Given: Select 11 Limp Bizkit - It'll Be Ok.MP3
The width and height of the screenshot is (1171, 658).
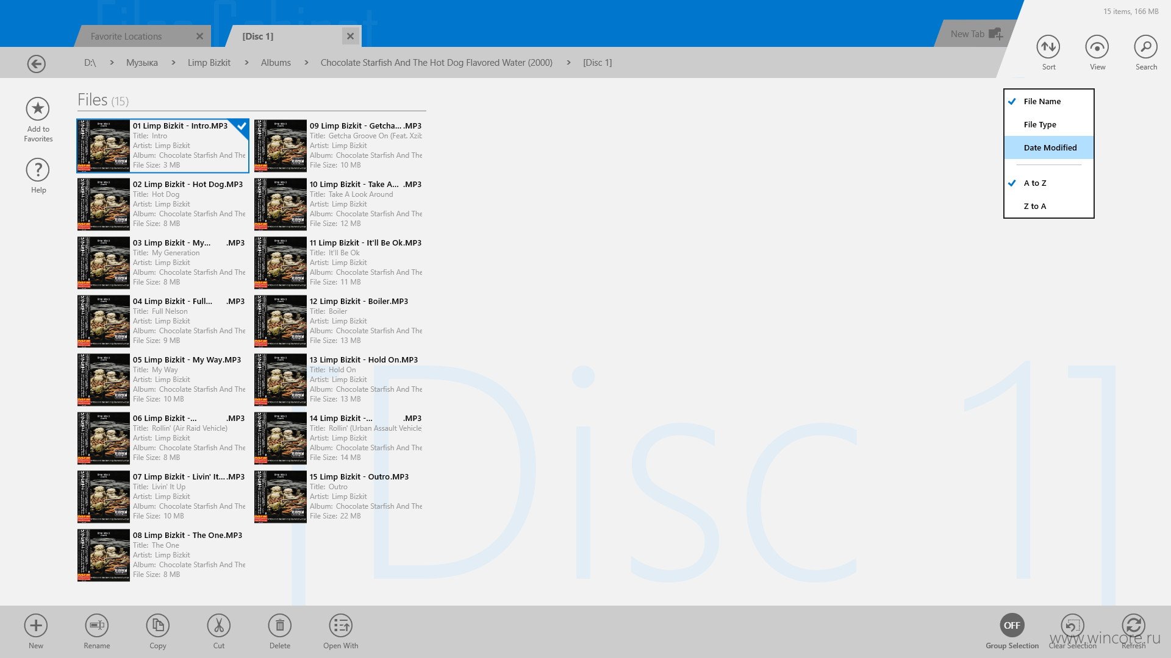Looking at the screenshot, I should (340, 263).
